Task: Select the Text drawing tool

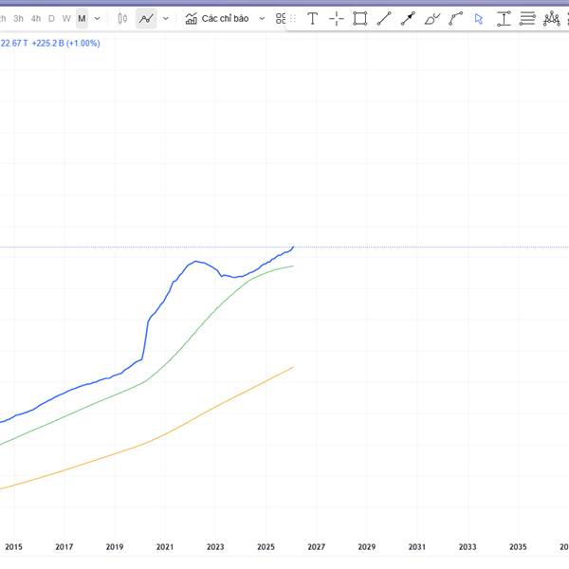Action: pyautogui.click(x=312, y=18)
